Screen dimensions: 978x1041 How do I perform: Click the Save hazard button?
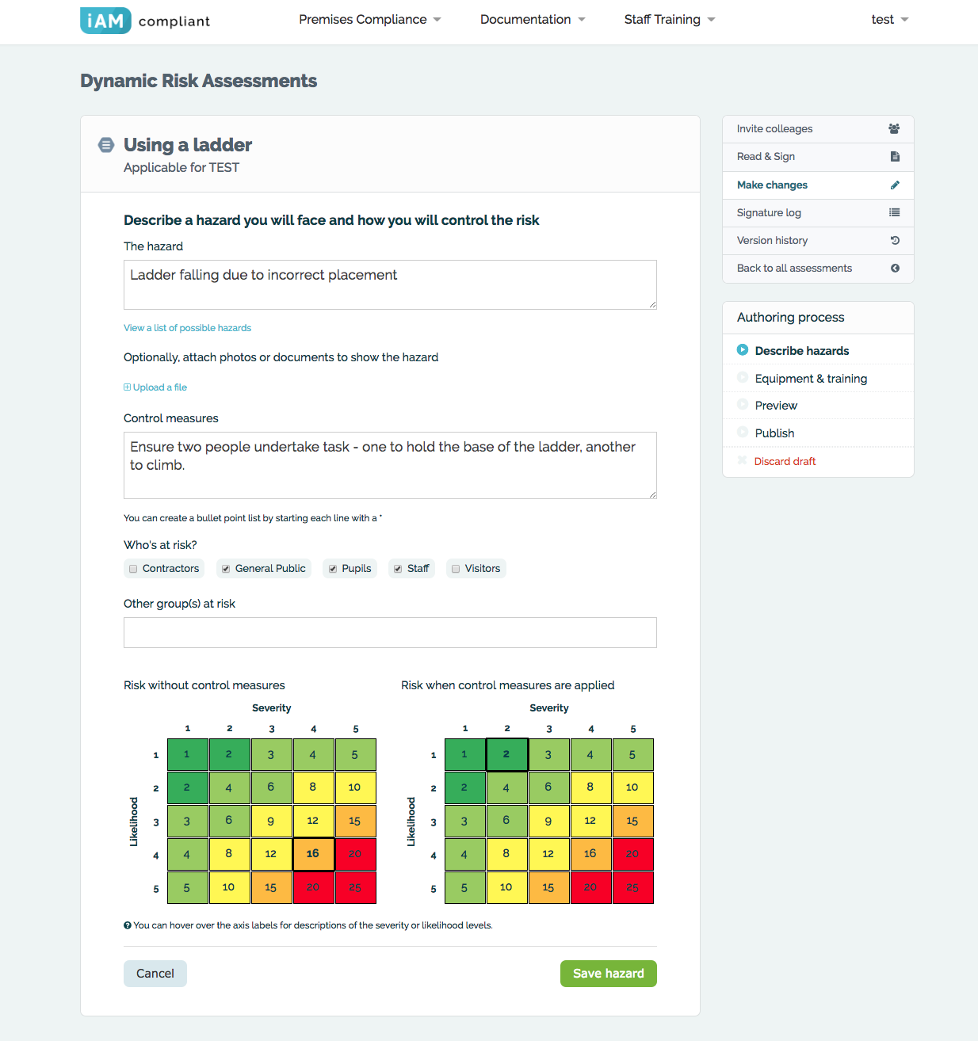pyautogui.click(x=608, y=973)
